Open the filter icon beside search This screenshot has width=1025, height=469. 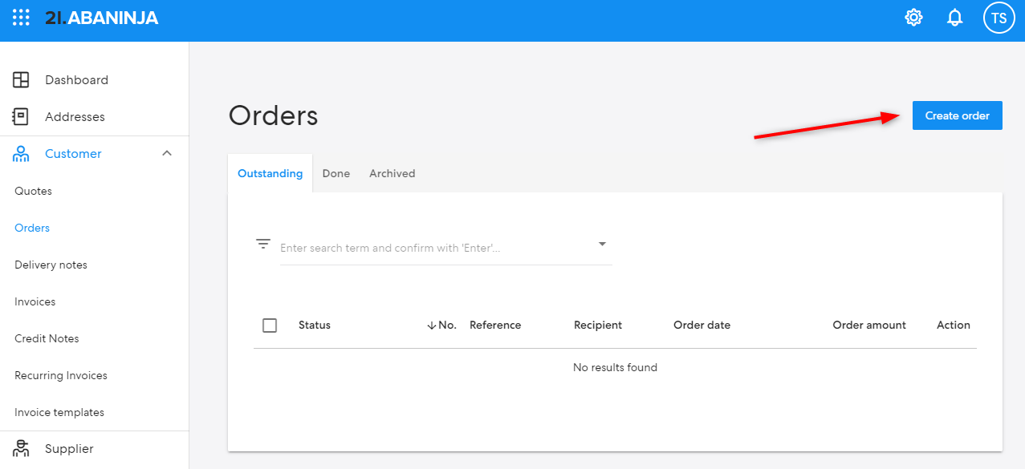click(x=263, y=244)
